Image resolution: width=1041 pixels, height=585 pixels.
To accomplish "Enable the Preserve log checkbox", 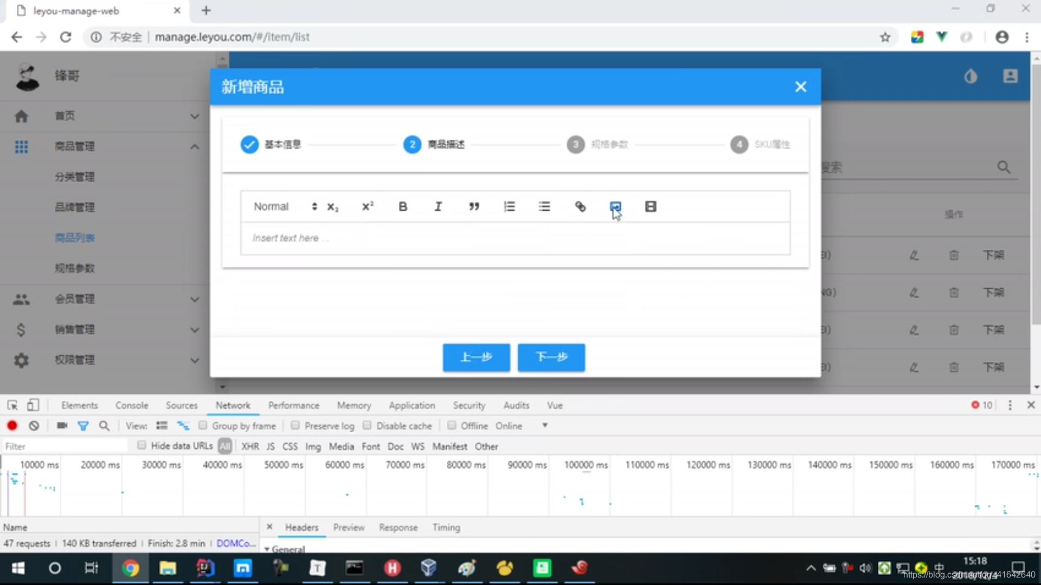I will (295, 426).
